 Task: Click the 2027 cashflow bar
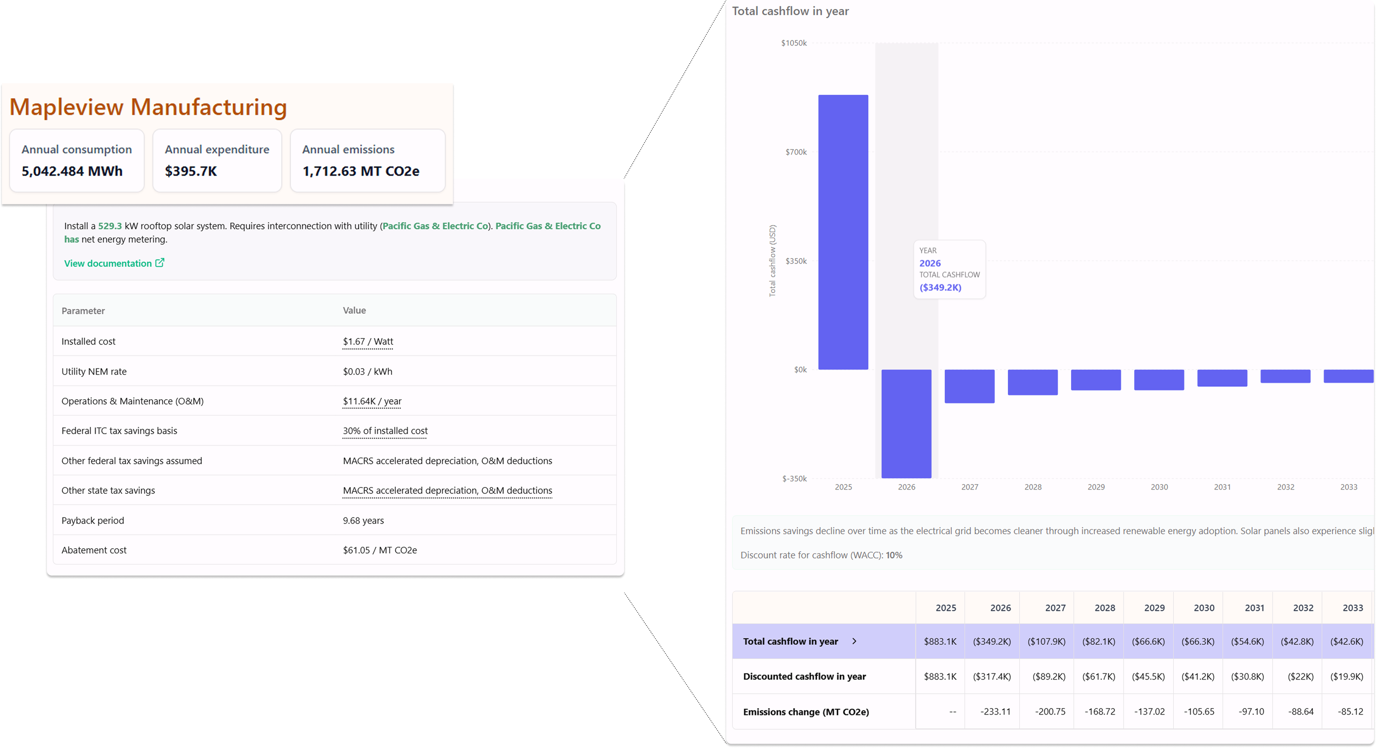click(969, 386)
